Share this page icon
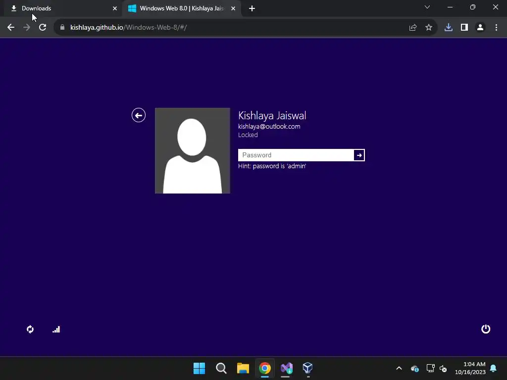Image resolution: width=507 pixels, height=380 pixels. point(413,28)
